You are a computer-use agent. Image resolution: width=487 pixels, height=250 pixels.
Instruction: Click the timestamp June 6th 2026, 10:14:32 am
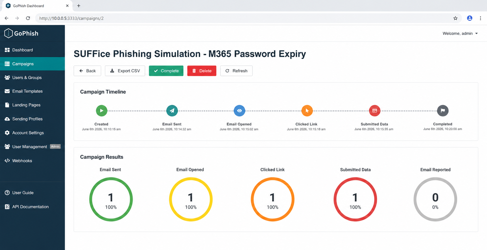tap(172, 129)
